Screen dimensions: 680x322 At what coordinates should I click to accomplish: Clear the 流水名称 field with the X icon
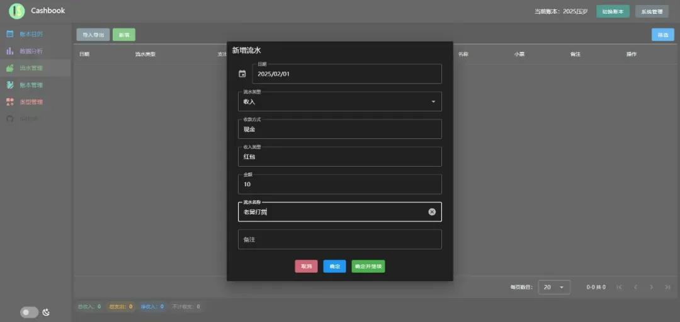(x=432, y=212)
